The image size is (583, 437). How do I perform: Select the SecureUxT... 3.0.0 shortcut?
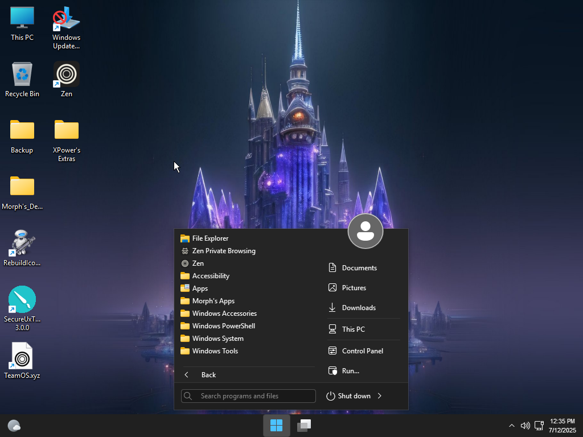(x=22, y=308)
